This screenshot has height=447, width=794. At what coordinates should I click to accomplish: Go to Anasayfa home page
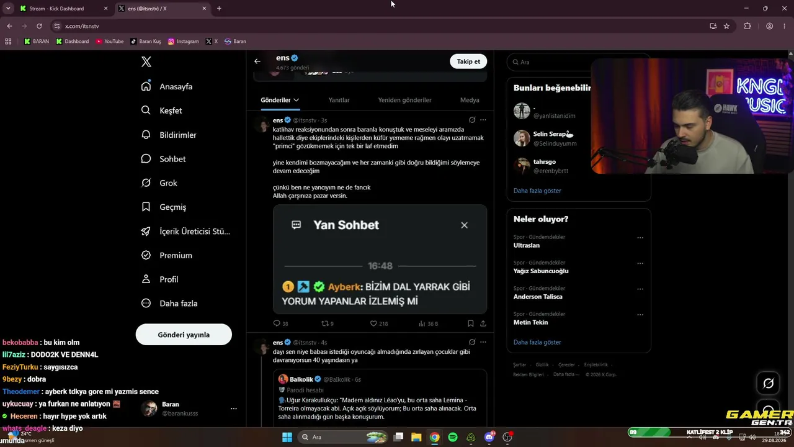coord(167,86)
